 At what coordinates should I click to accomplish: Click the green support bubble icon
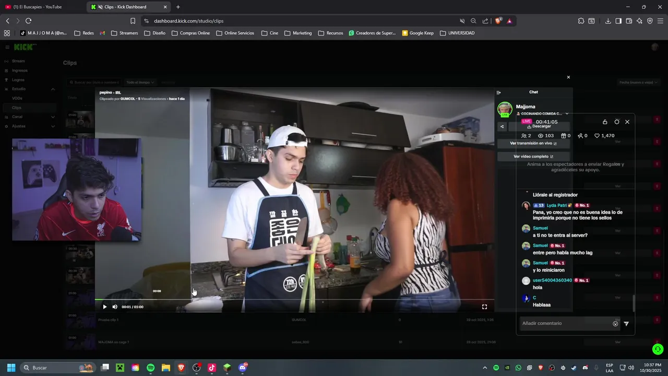click(x=658, y=349)
